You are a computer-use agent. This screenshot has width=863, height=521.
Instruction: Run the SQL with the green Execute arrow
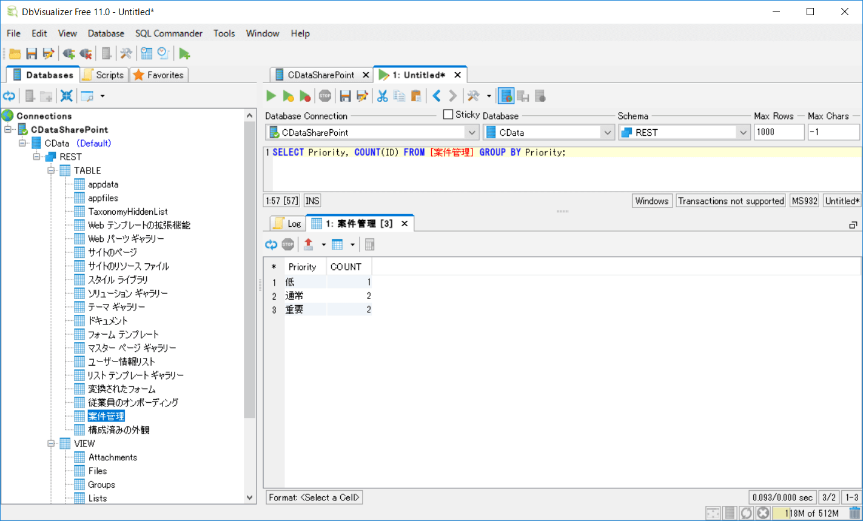click(271, 96)
